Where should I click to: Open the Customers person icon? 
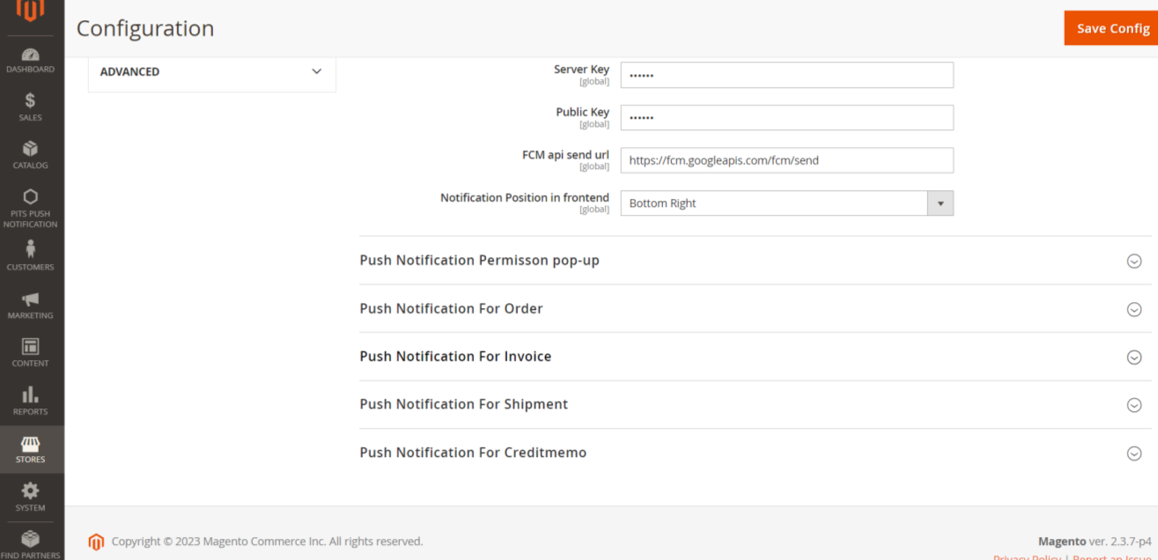tap(31, 250)
